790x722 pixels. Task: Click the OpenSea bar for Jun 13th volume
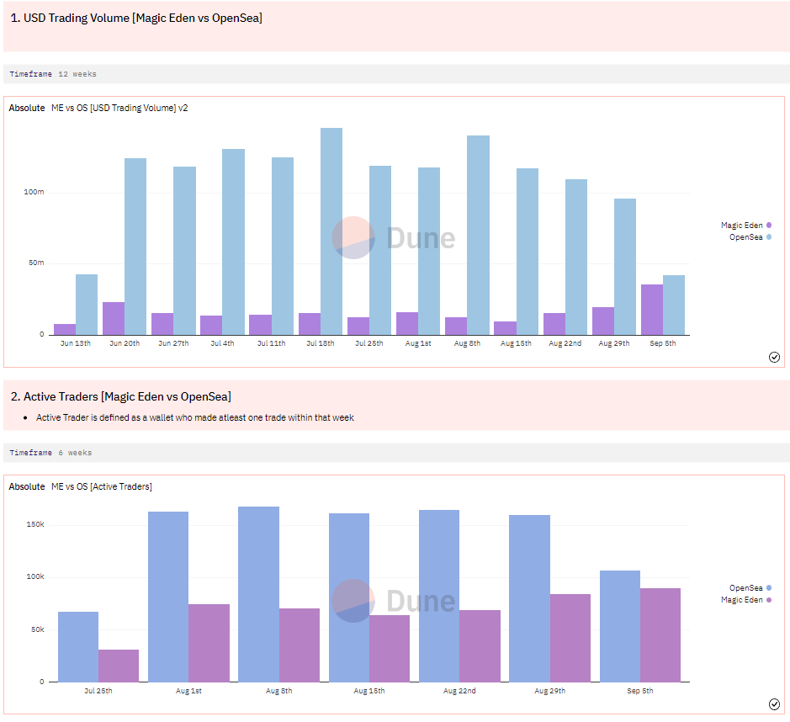point(87,305)
